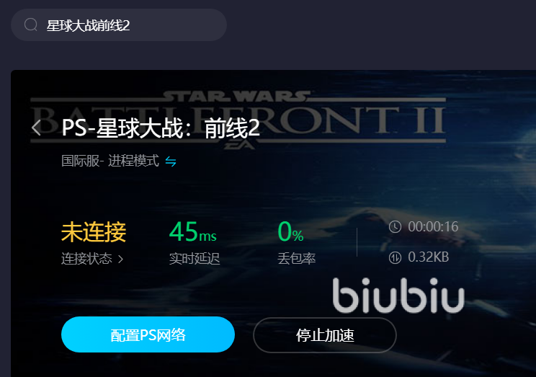
Task: Click the biubiu logo
Action: click(398, 296)
